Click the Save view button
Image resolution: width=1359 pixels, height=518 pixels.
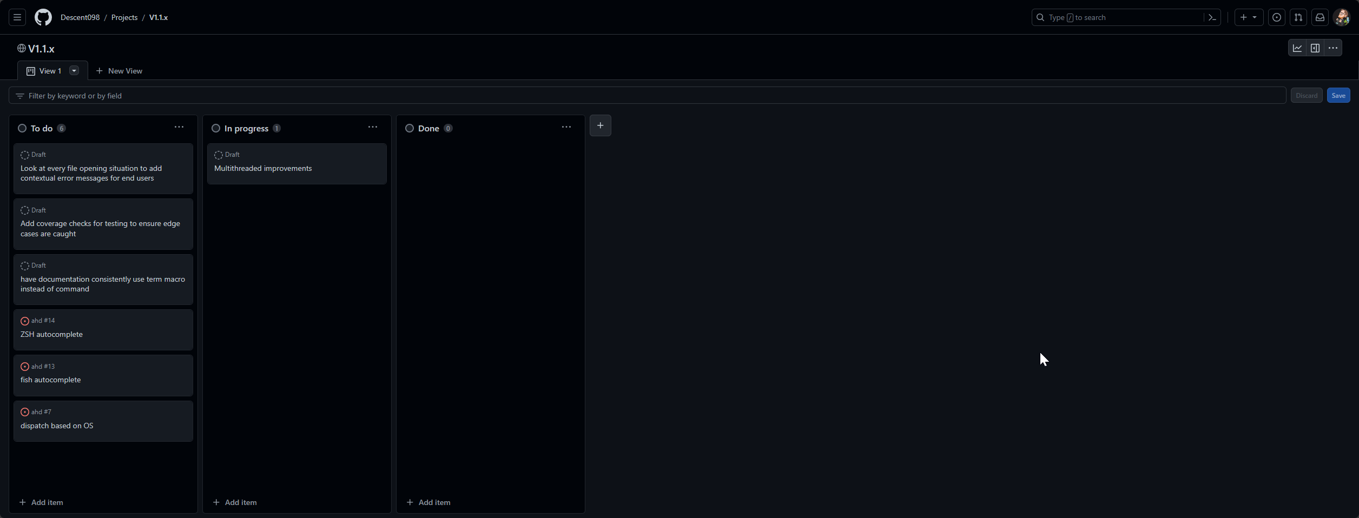pyautogui.click(x=1338, y=96)
